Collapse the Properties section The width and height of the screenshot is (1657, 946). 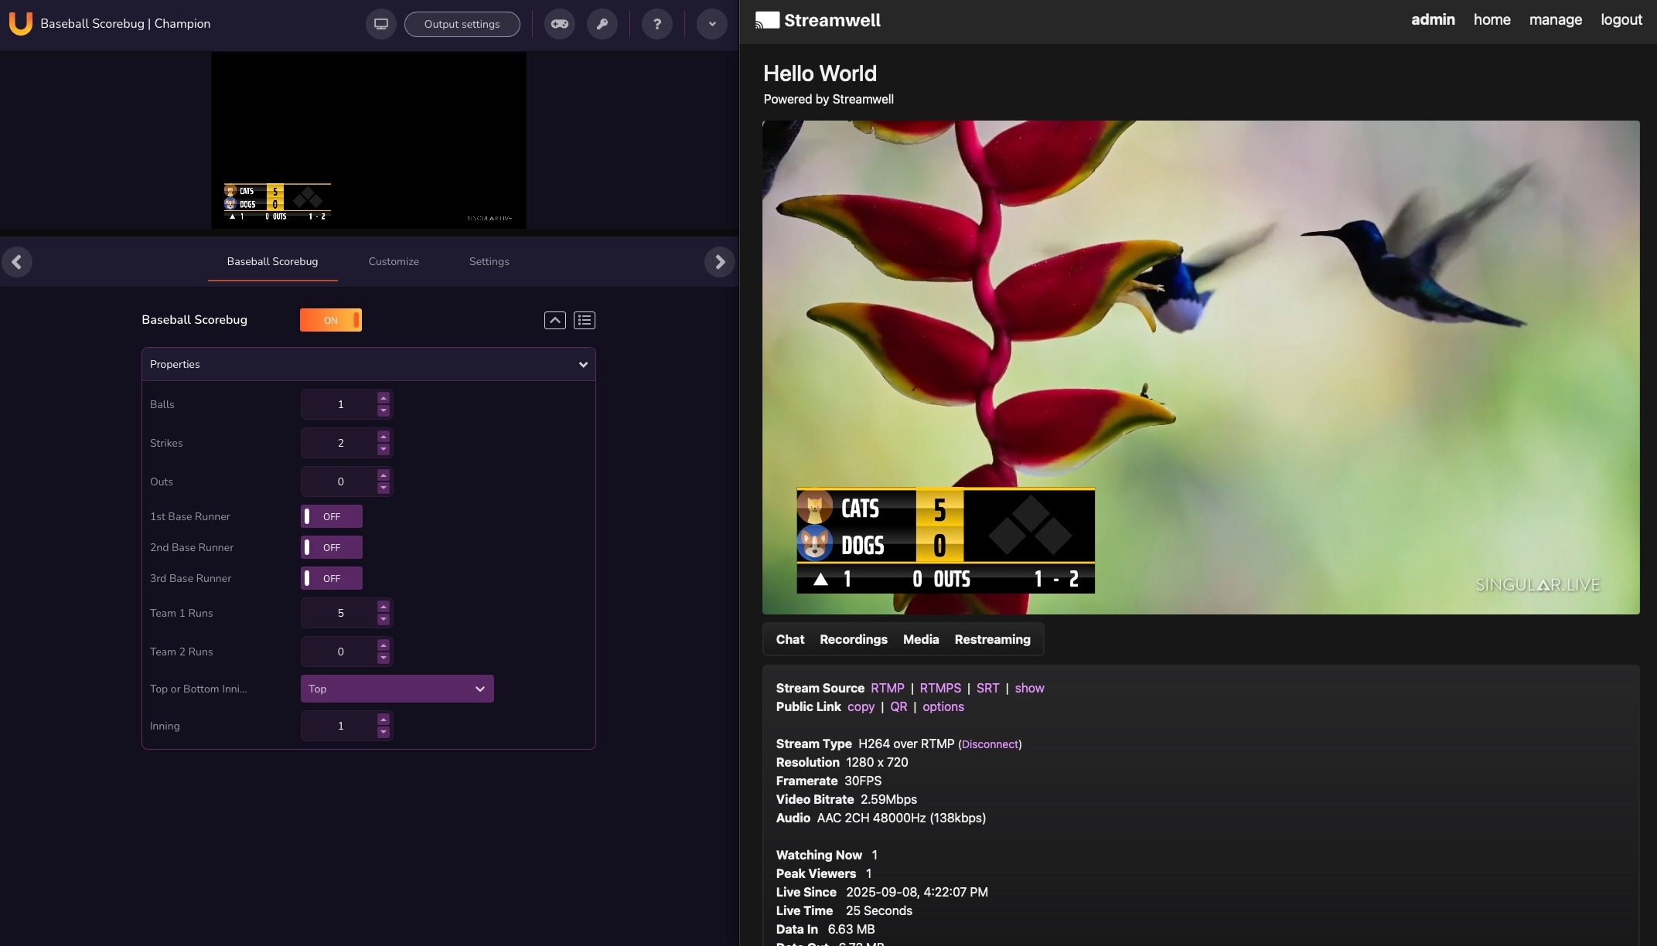click(583, 364)
